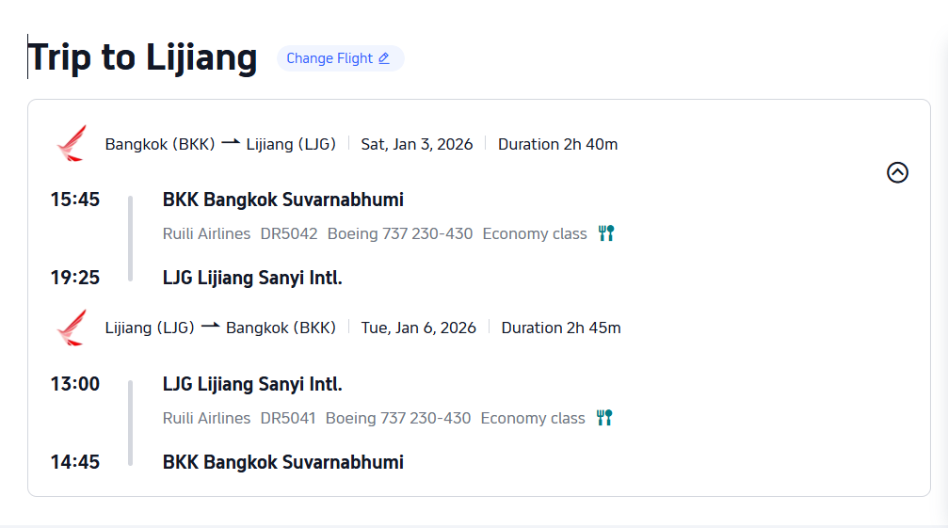This screenshot has width=948, height=528.
Task: Click the pencil edit icon beside Change Flight
Action: point(383,58)
